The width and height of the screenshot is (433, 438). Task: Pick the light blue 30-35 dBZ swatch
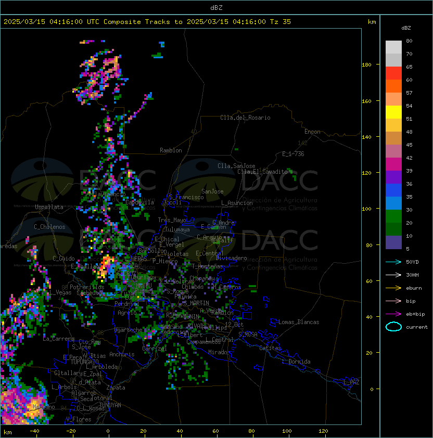pos(393,203)
